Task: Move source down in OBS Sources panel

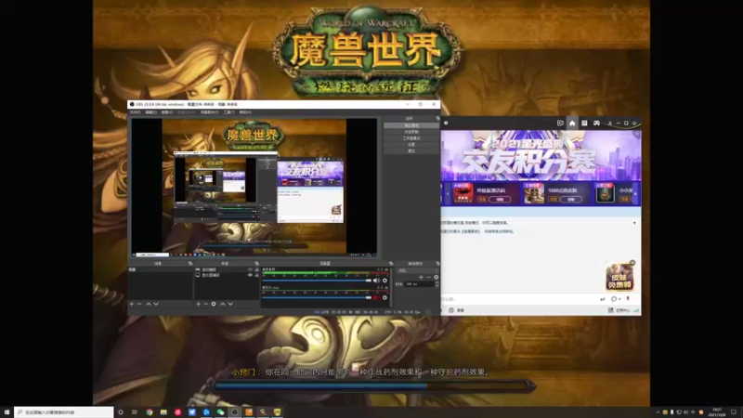Action: point(230,304)
